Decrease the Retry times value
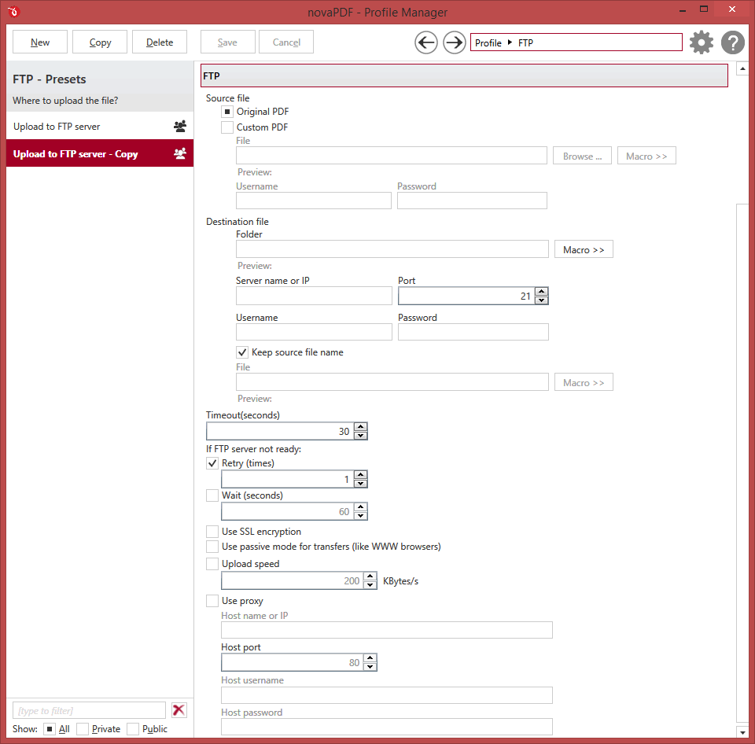The width and height of the screenshot is (755, 744). click(x=361, y=484)
